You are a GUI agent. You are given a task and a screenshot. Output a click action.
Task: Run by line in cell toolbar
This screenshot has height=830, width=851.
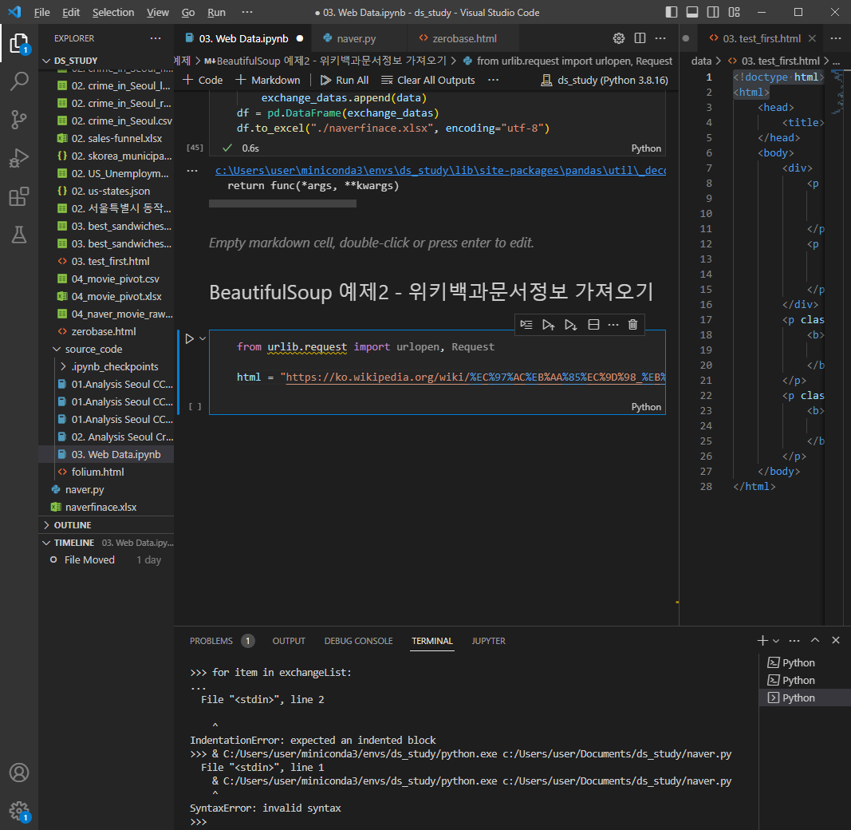[x=526, y=325]
